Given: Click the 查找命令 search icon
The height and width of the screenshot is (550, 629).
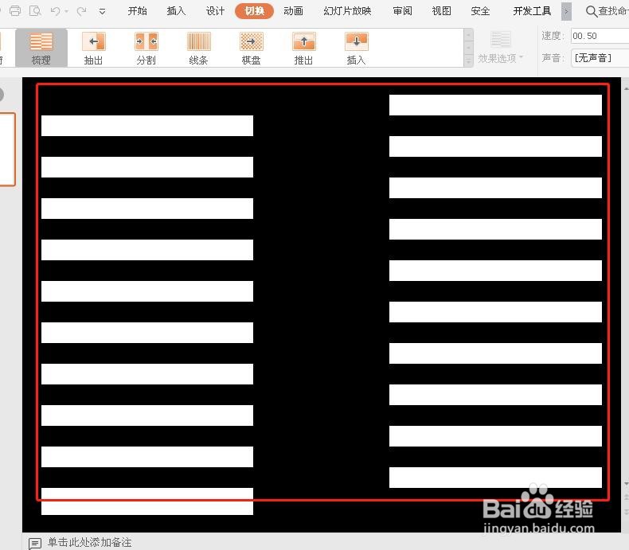Looking at the screenshot, I should point(592,11).
